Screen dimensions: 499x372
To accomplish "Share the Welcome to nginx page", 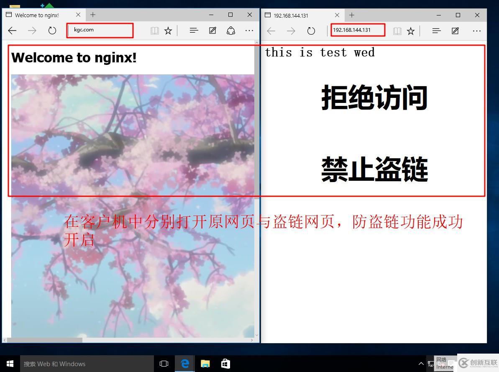I will 230,30.
